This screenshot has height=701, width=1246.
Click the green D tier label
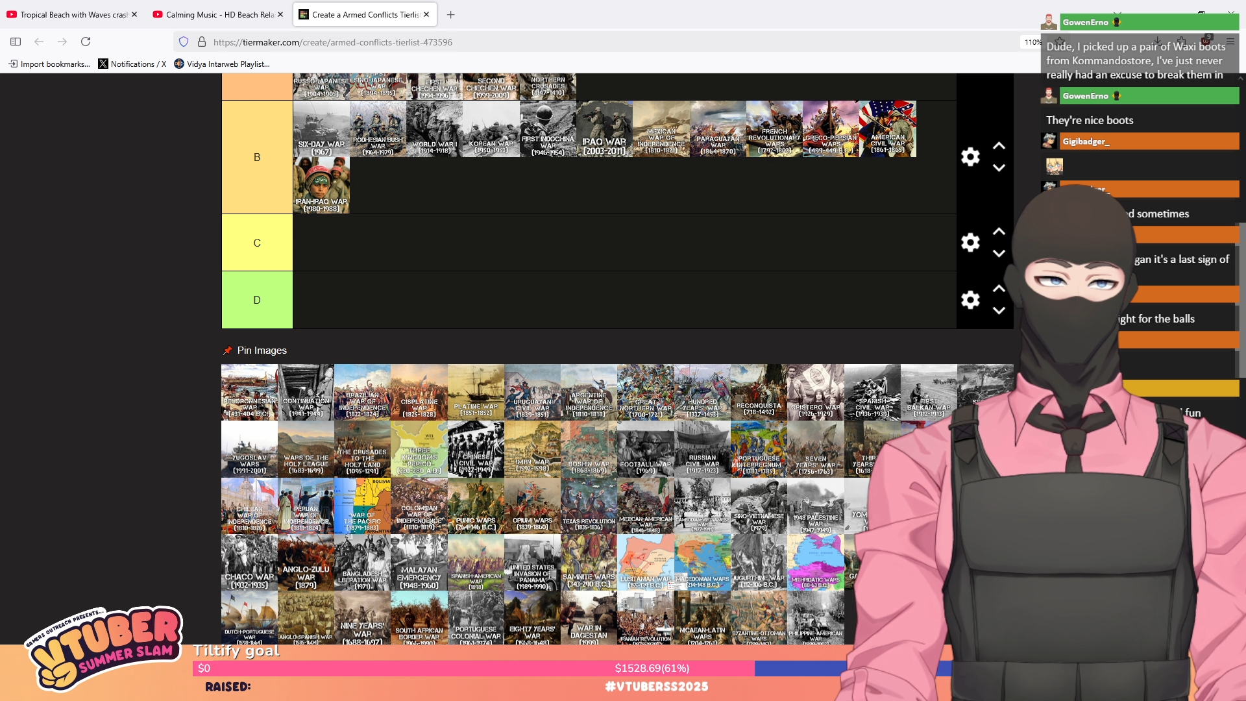tap(257, 300)
